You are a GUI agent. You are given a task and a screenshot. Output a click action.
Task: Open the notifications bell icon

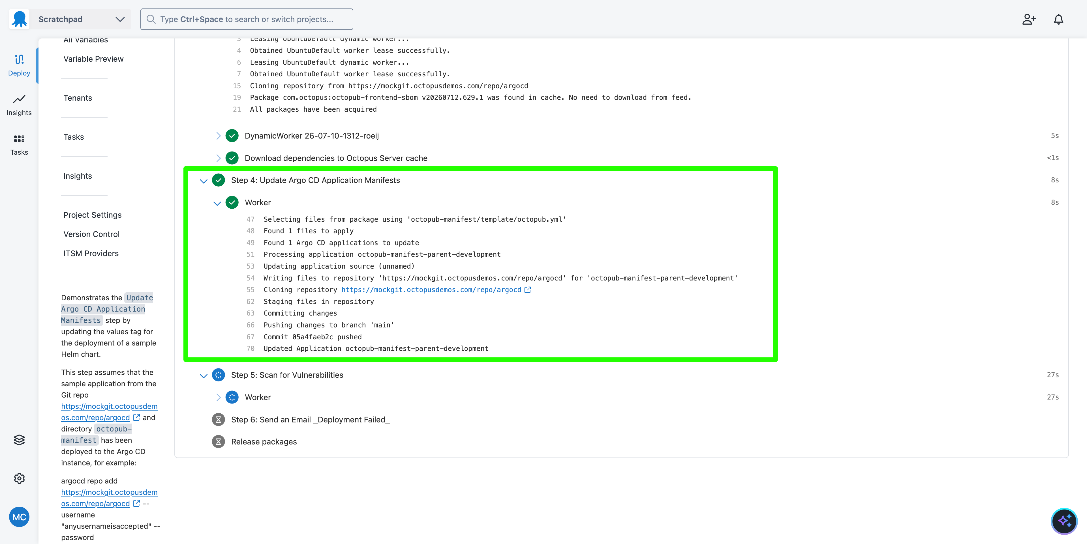click(1058, 20)
